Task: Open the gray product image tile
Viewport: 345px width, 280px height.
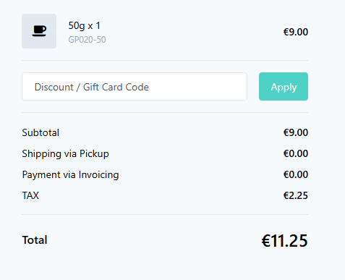Action: 39,31
